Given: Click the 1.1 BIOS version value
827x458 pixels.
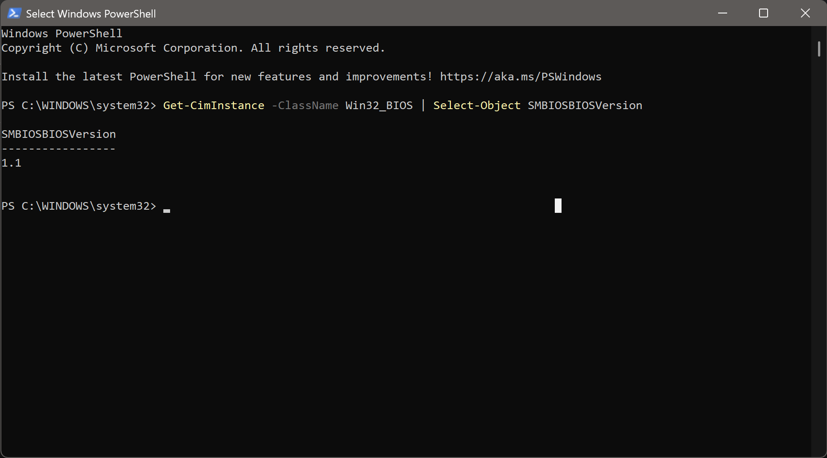Looking at the screenshot, I should pos(12,163).
